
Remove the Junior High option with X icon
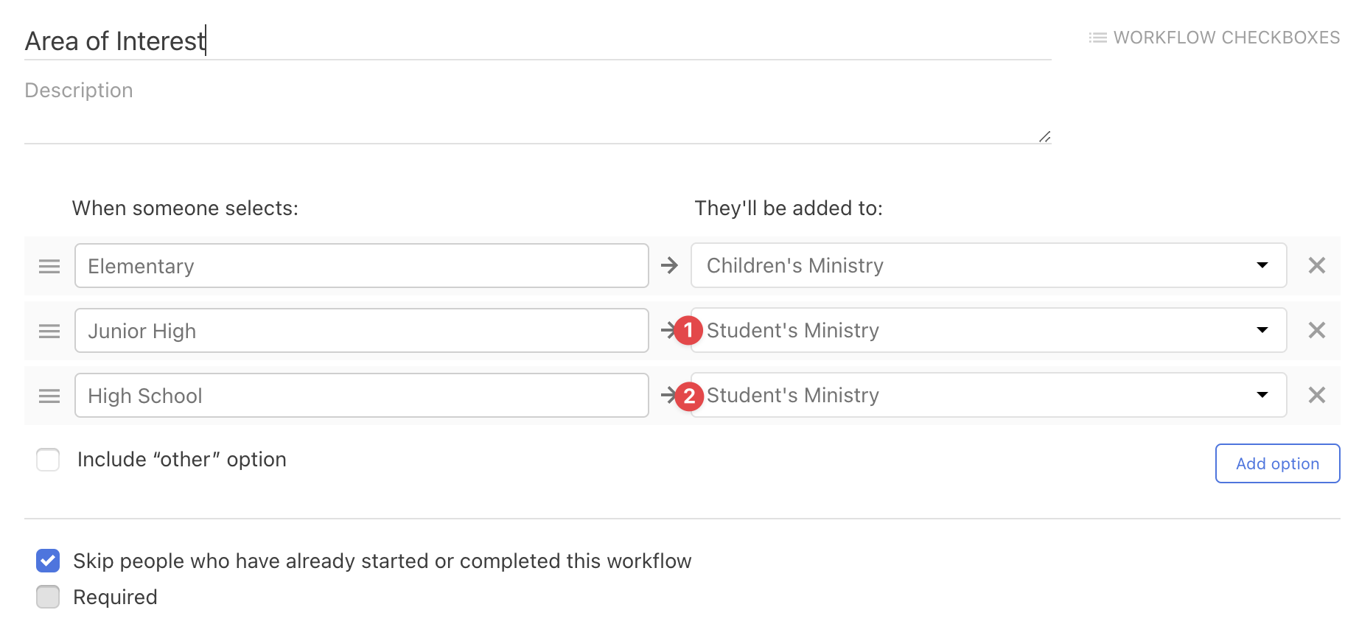tap(1316, 330)
